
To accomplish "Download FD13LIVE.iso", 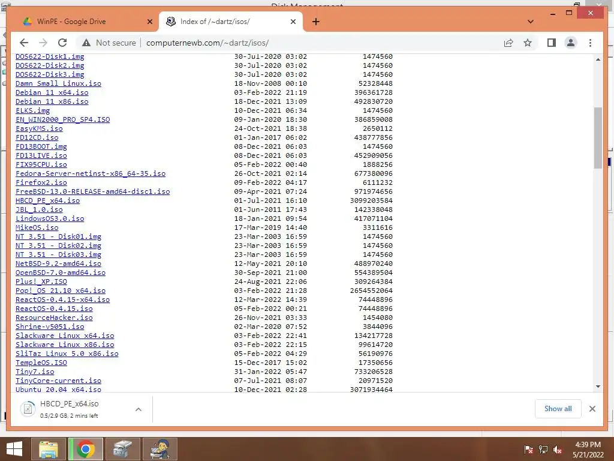I will (x=41, y=155).
